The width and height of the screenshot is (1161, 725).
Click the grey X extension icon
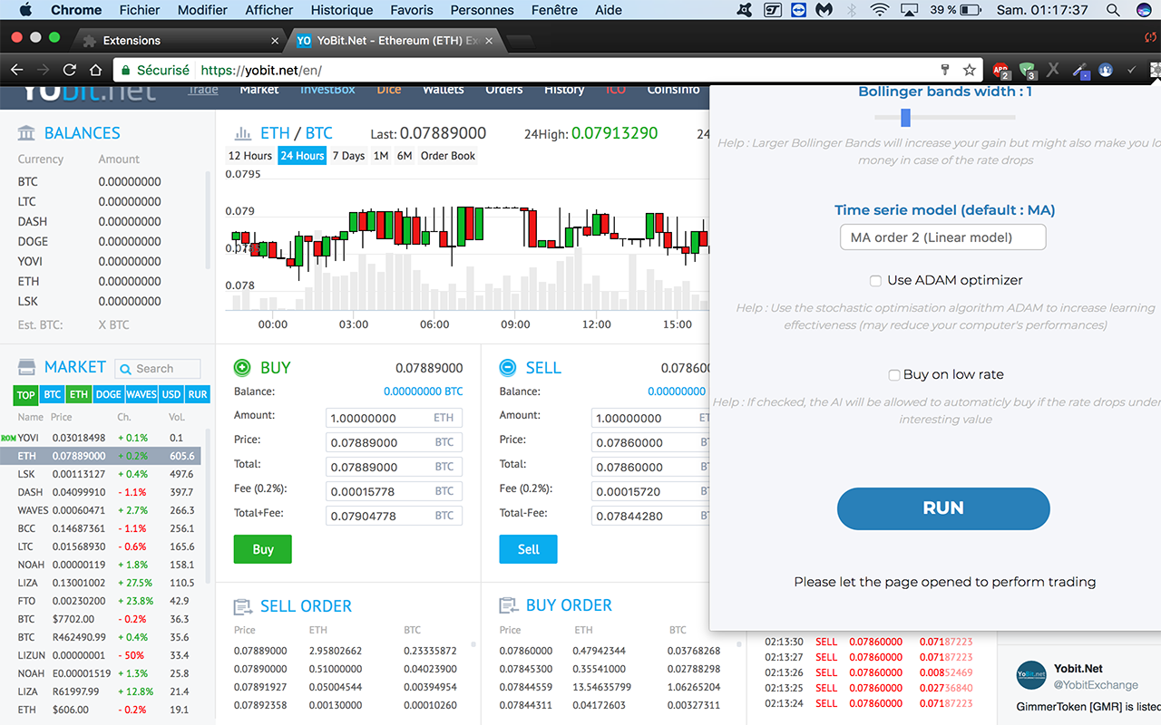coord(1053,70)
